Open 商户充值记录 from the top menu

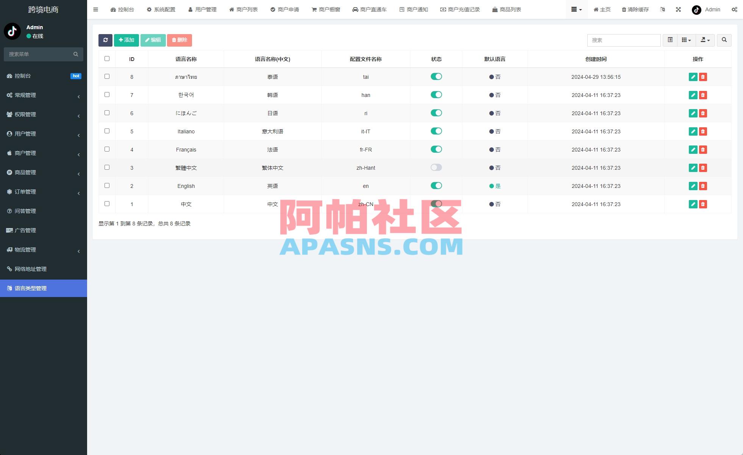[460, 9]
